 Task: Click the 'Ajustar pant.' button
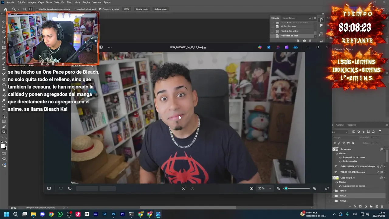coord(142,9)
